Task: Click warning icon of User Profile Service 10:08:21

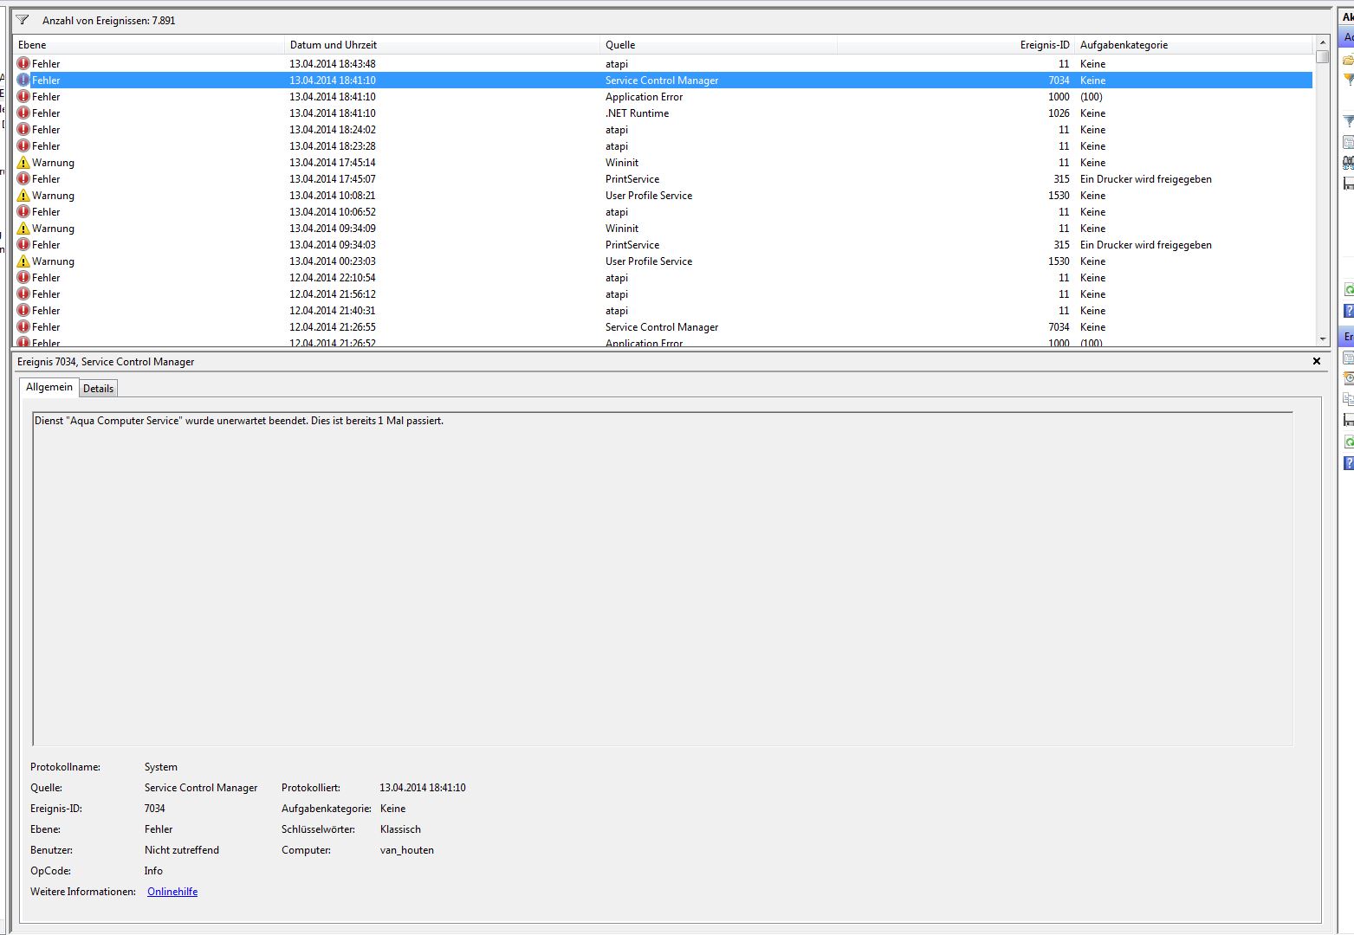Action: coord(23,195)
